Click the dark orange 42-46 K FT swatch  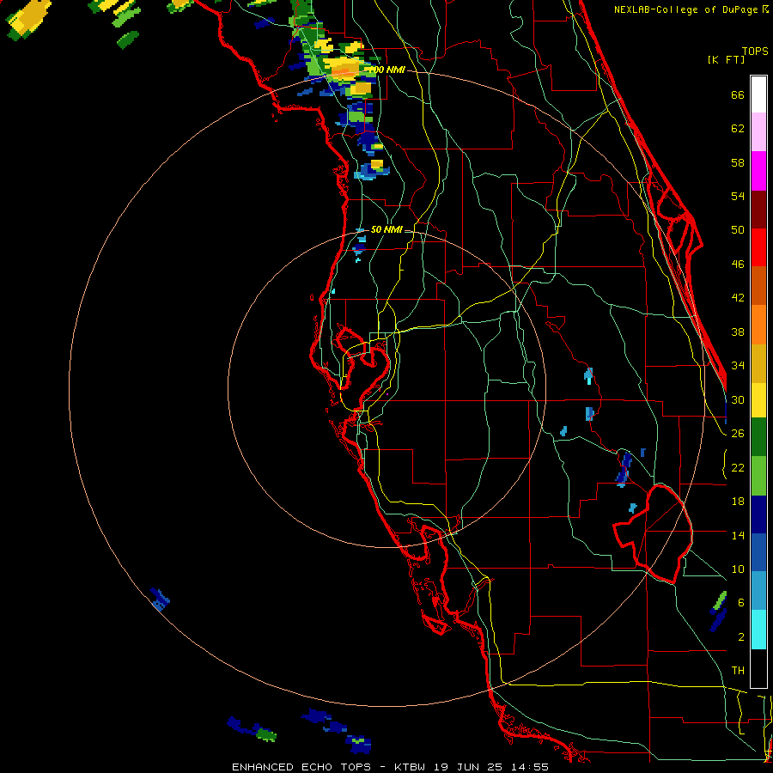pyautogui.click(x=758, y=285)
